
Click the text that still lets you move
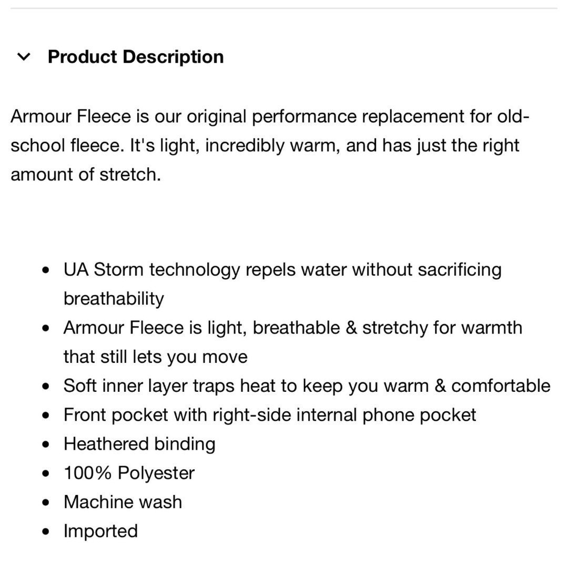pos(155,357)
